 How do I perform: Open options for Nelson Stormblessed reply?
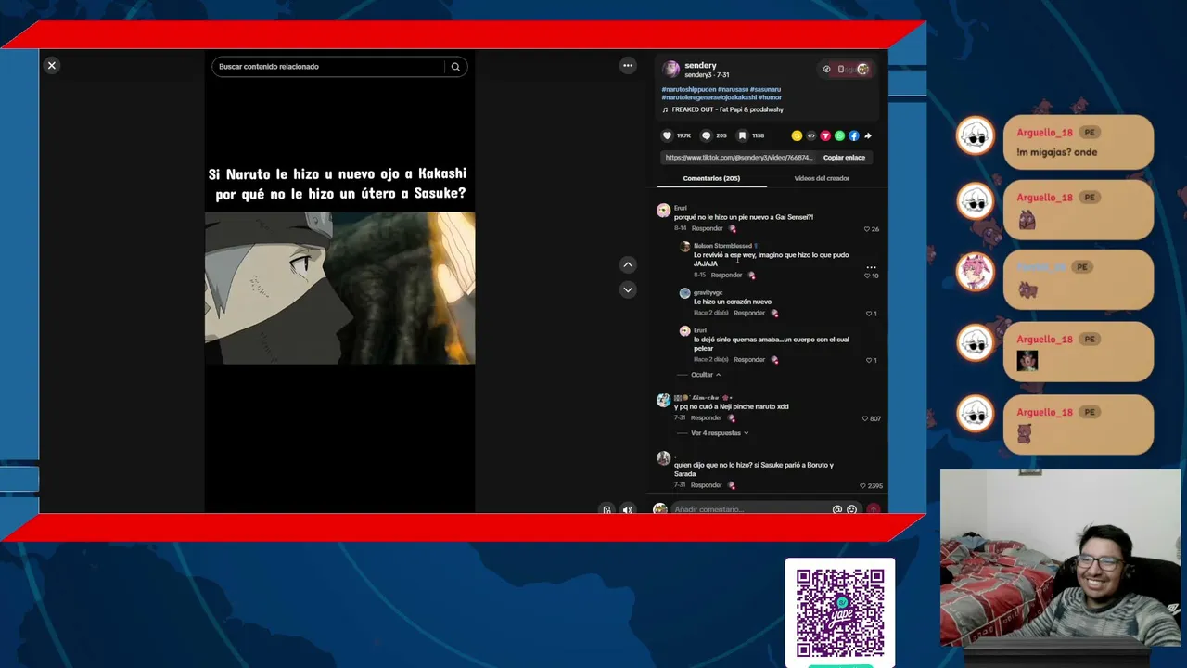(x=871, y=267)
